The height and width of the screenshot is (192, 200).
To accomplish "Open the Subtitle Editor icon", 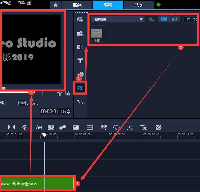I will pos(76,127).
